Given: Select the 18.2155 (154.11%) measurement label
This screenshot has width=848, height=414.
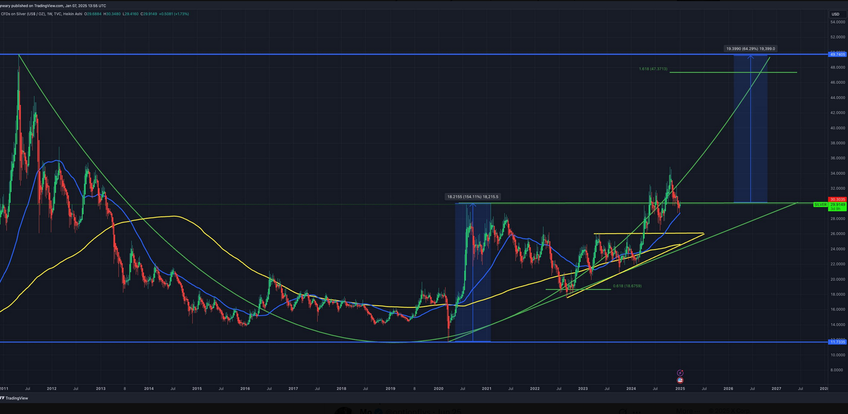Looking at the screenshot, I should 473,197.
